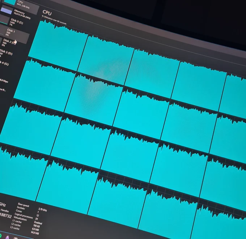
Task: Click the 'L3 cache:' label
Action: [15, 228]
